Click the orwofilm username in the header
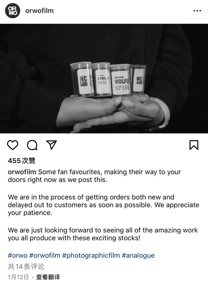The height and width of the screenshot is (282, 208). click(x=40, y=11)
